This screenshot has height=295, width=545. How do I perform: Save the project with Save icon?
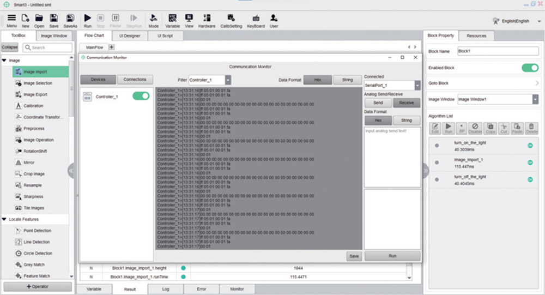(53, 21)
